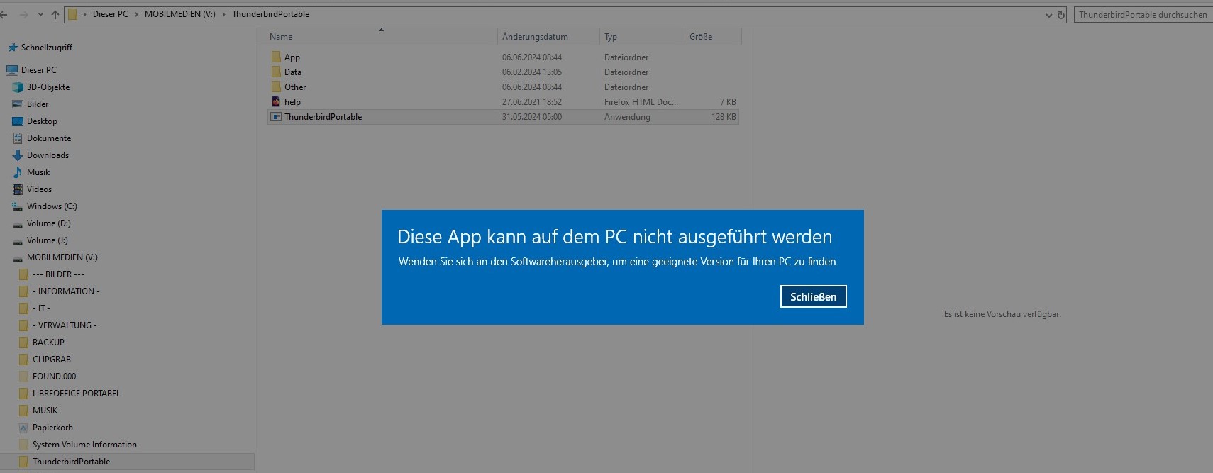The height and width of the screenshot is (473, 1213).
Task: Select the Data folder icon in file list
Action: point(276,72)
